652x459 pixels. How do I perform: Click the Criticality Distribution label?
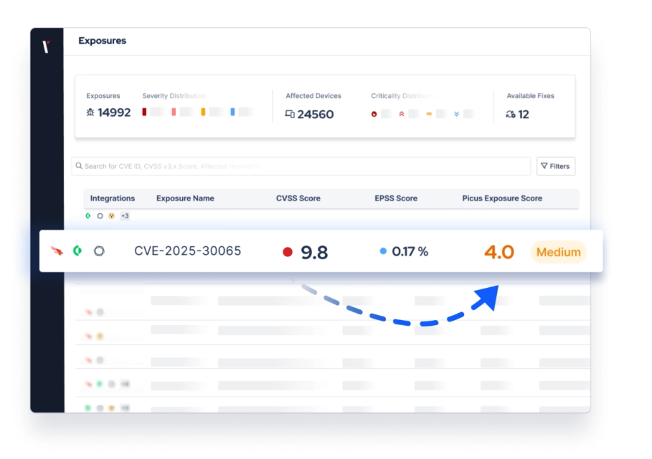click(403, 96)
